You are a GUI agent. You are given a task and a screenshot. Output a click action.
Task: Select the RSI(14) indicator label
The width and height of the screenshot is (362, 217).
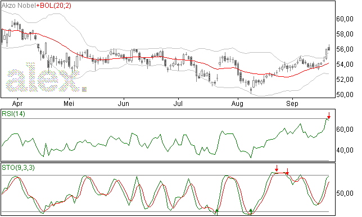coord(13,114)
